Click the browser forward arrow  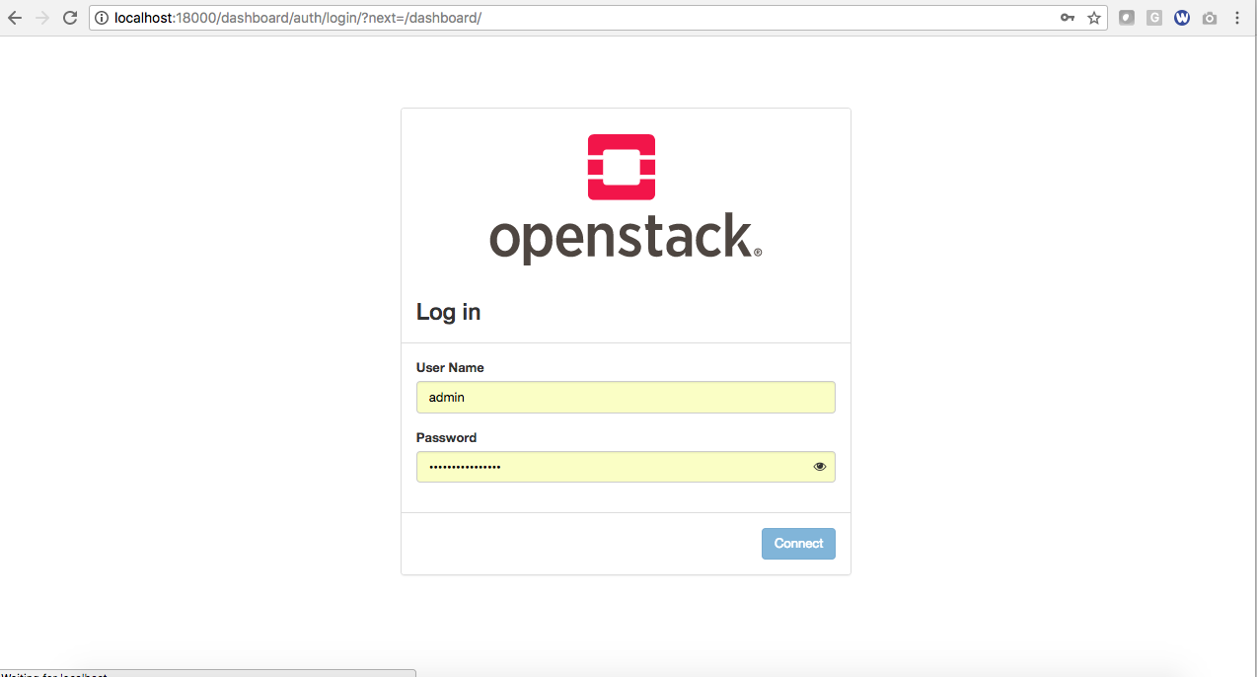click(42, 18)
